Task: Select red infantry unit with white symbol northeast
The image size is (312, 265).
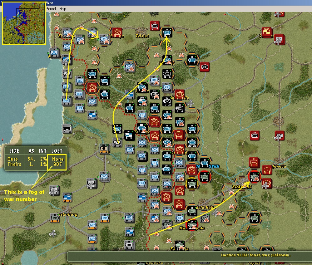Action: click(205, 67)
